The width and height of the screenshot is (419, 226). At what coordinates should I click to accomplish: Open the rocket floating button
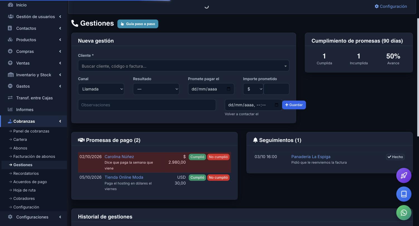tap(404, 175)
